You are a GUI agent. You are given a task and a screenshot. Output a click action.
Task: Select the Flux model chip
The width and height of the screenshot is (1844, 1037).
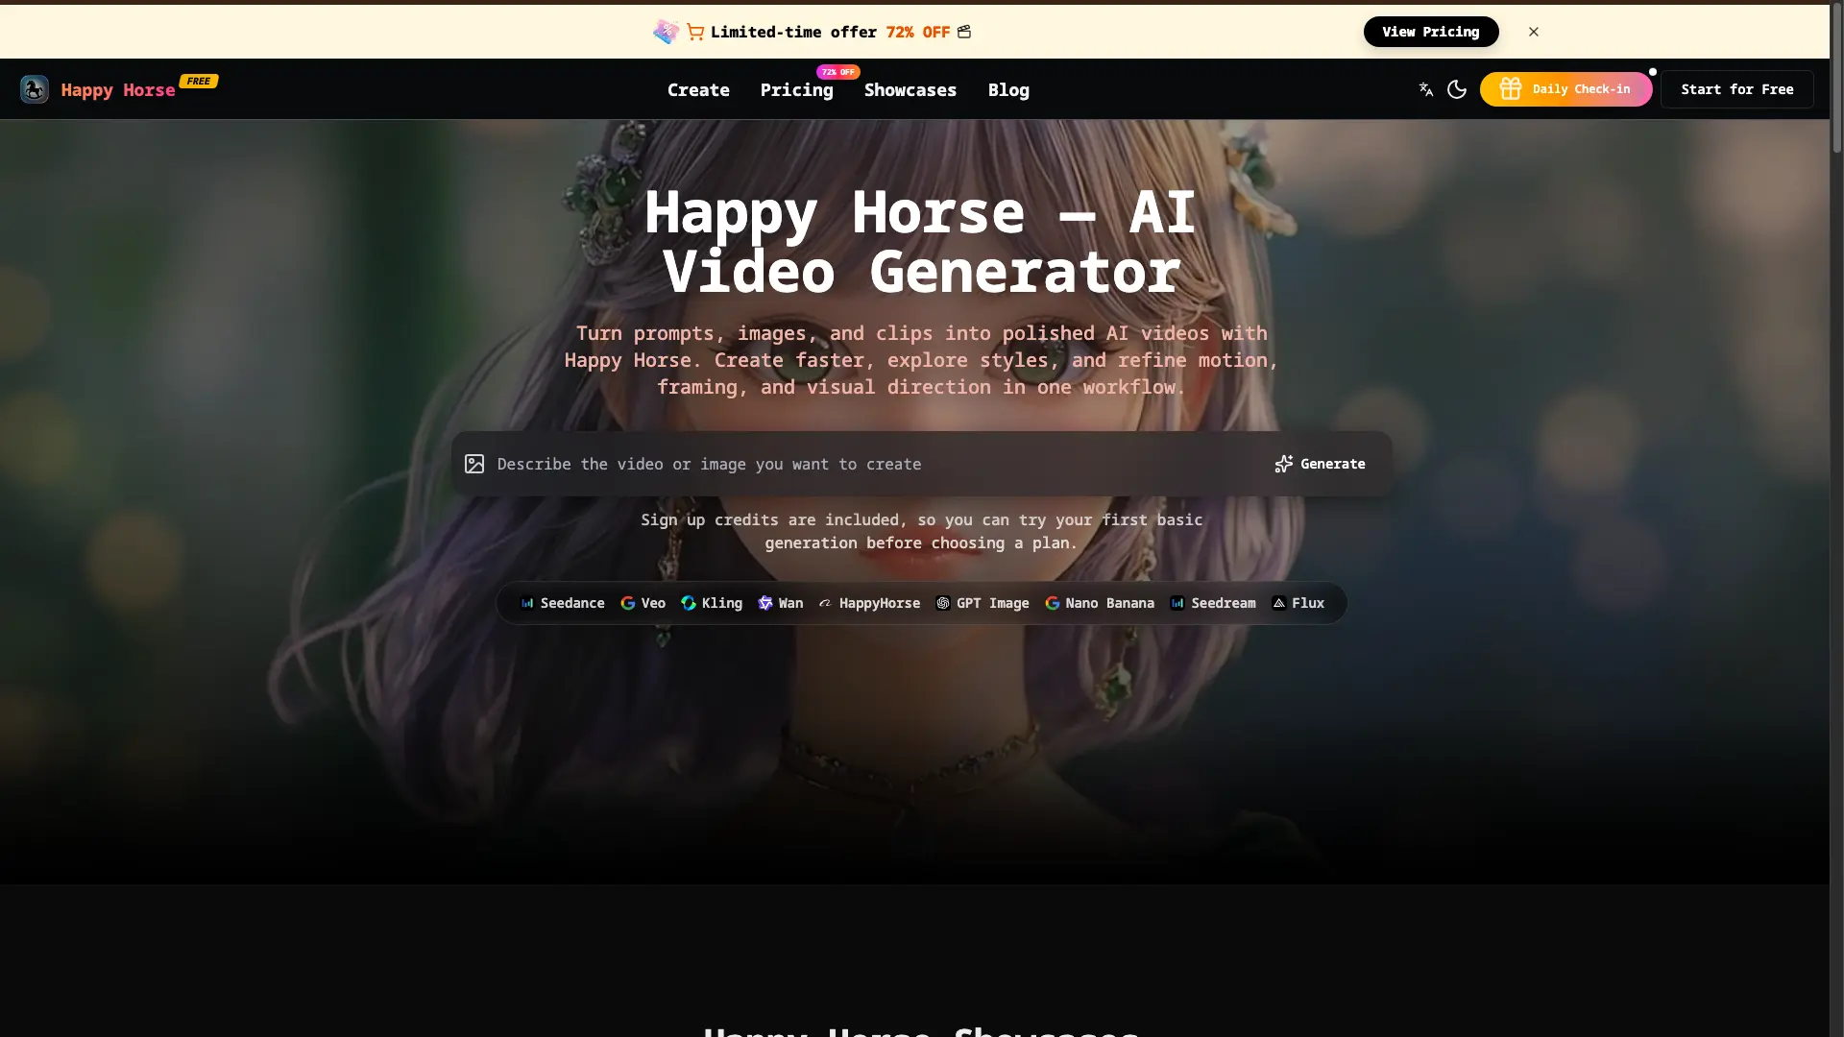[1298, 603]
